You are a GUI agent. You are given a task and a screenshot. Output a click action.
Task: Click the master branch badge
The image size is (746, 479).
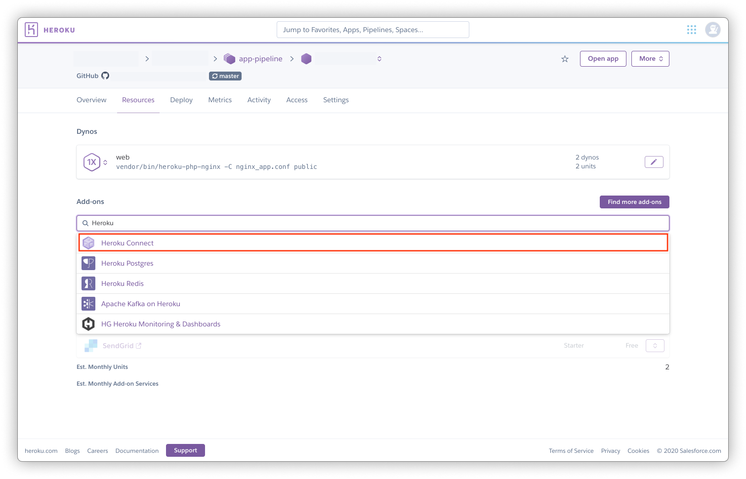click(x=225, y=76)
